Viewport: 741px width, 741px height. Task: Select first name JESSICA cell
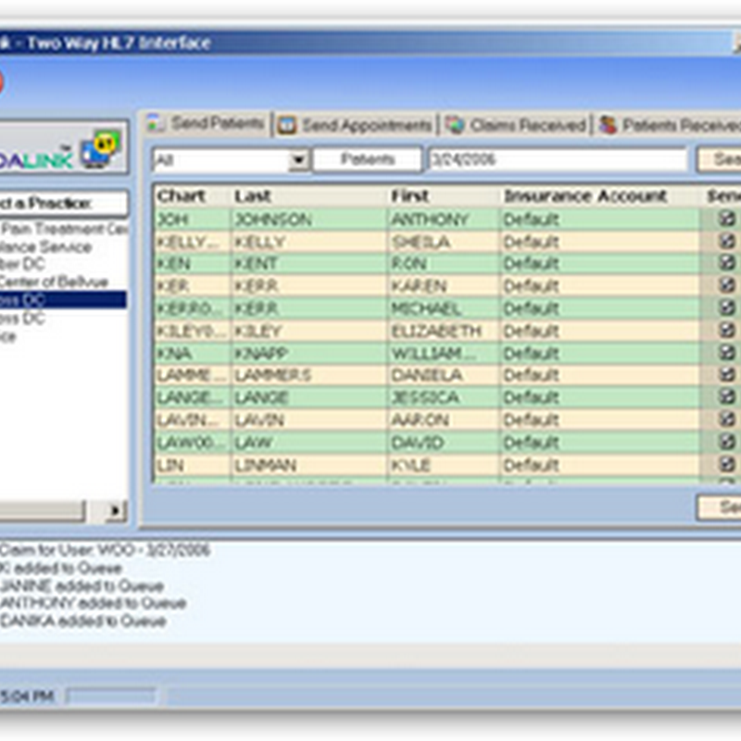[444, 397]
